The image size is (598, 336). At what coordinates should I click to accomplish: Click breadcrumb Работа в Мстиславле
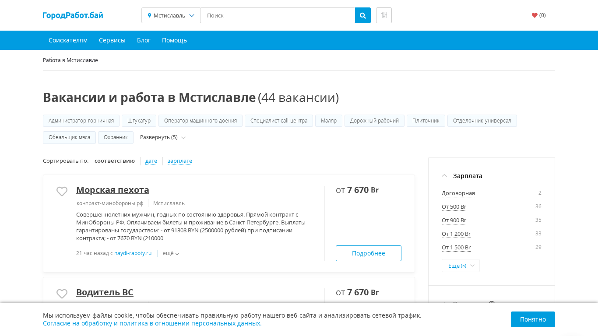tap(70, 60)
